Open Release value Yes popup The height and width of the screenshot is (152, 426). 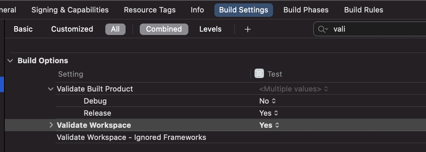(269, 113)
